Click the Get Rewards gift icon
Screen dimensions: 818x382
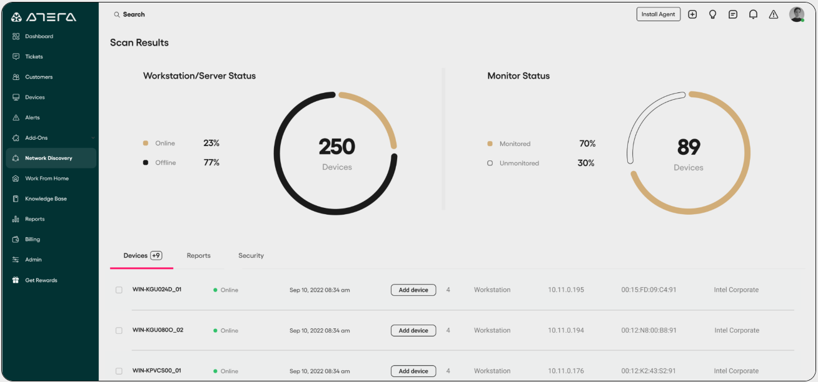(x=16, y=280)
